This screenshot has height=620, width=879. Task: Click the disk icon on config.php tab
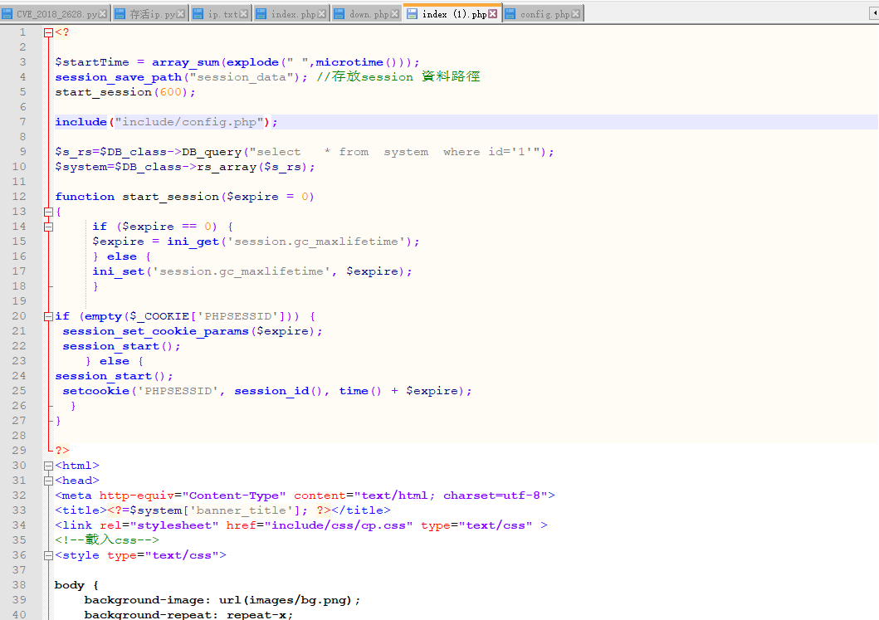pos(510,14)
